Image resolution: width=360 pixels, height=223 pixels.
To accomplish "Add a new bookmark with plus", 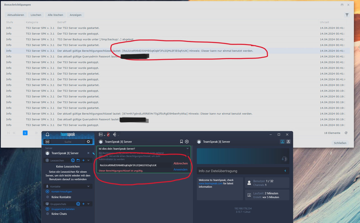I will [x=83, y=160].
